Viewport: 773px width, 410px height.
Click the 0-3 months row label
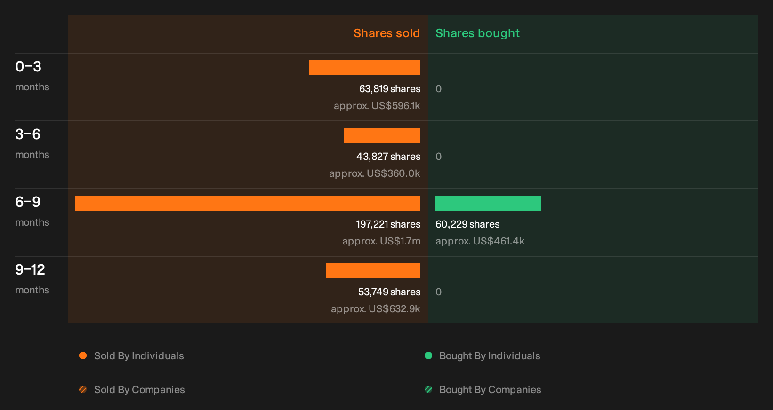tap(32, 75)
